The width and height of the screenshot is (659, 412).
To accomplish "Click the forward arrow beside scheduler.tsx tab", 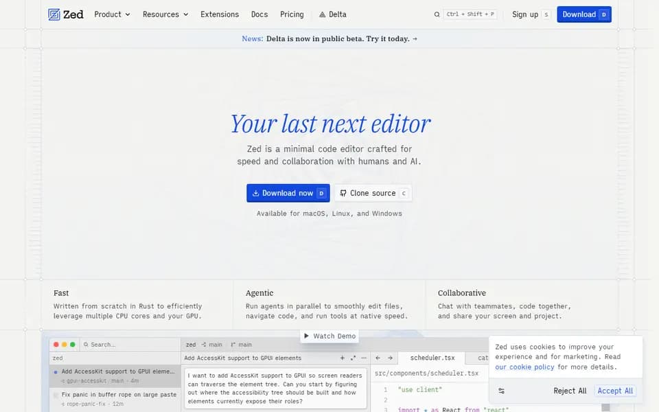I will pyautogui.click(x=390, y=358).
